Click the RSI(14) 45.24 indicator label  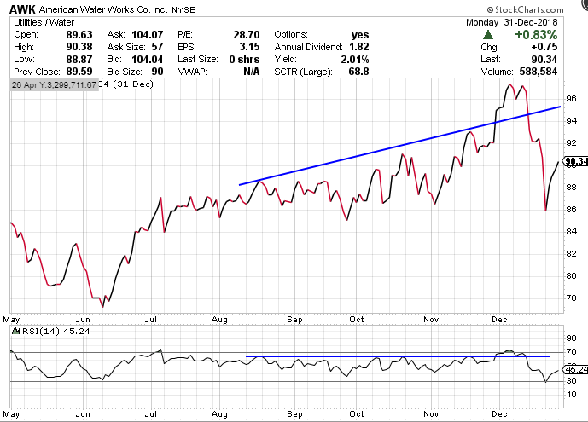click(56, 331)
